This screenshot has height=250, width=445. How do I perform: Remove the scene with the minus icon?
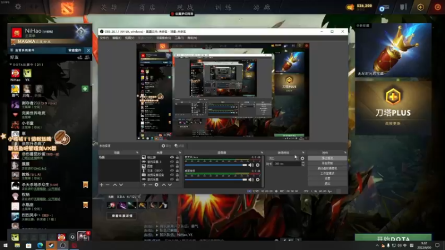(107, 185)
